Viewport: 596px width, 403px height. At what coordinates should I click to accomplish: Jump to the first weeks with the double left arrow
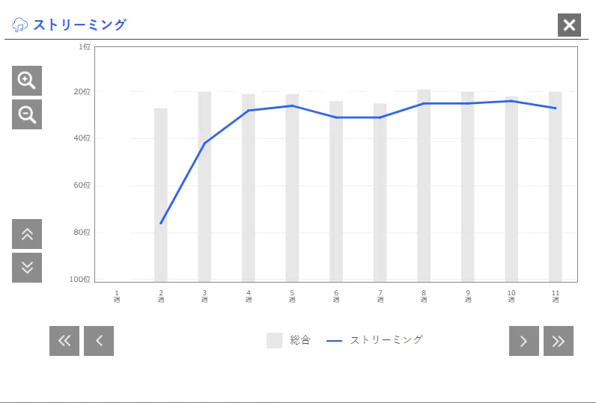[64, 341]
